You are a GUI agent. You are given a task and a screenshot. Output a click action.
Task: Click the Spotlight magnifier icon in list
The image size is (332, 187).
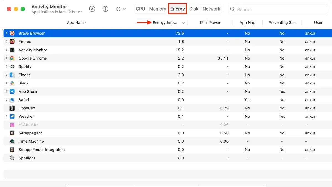[12, 158]
